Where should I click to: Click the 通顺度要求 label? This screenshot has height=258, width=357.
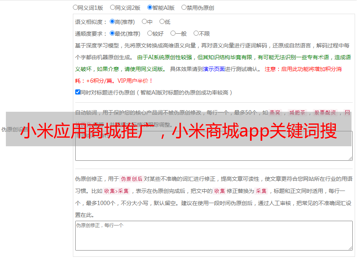click(x=91, y=34)
